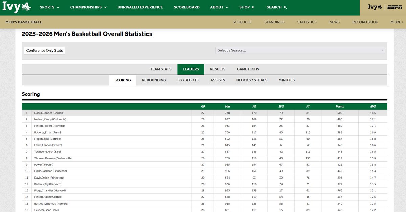Expand the ABOUT menu

219,7
